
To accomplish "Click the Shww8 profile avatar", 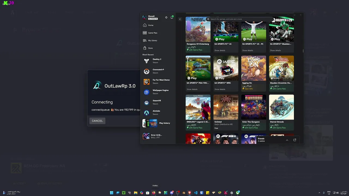I will tap(145, 17).
